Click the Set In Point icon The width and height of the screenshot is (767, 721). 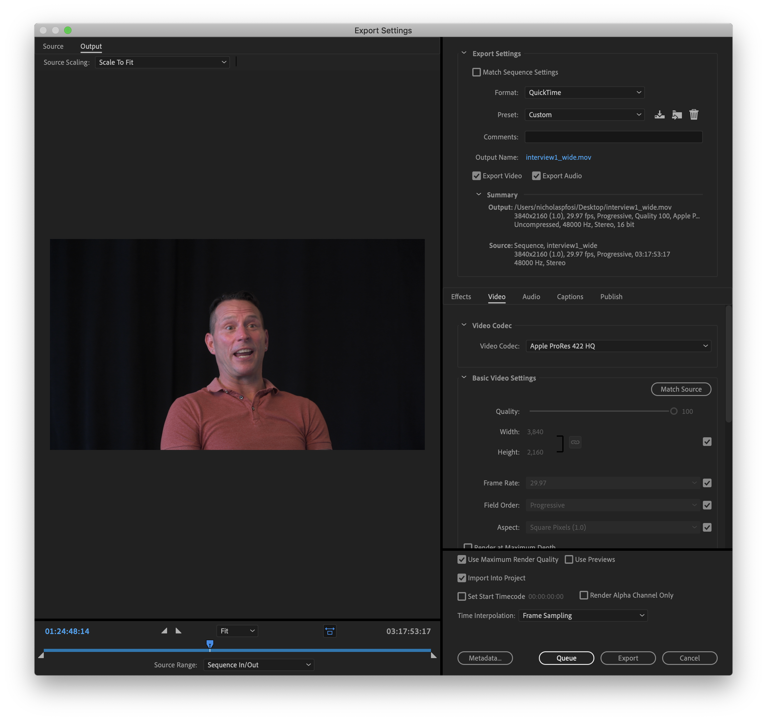point(164,631)
